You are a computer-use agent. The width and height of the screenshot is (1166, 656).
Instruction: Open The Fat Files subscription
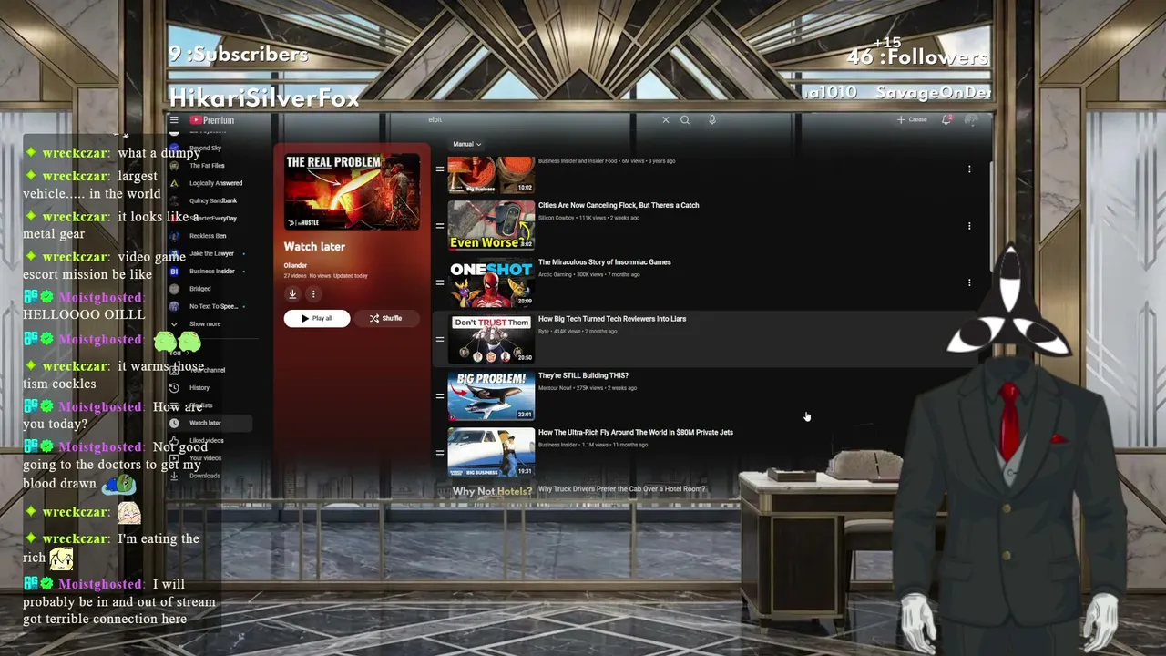pyautogui.click(x=209, y=166)
